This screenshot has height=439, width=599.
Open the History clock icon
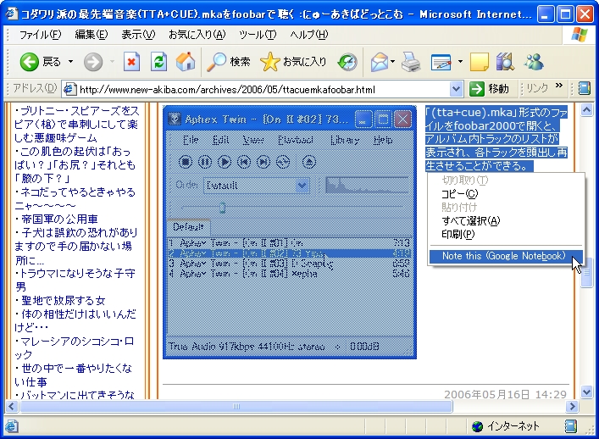(347, 62)
